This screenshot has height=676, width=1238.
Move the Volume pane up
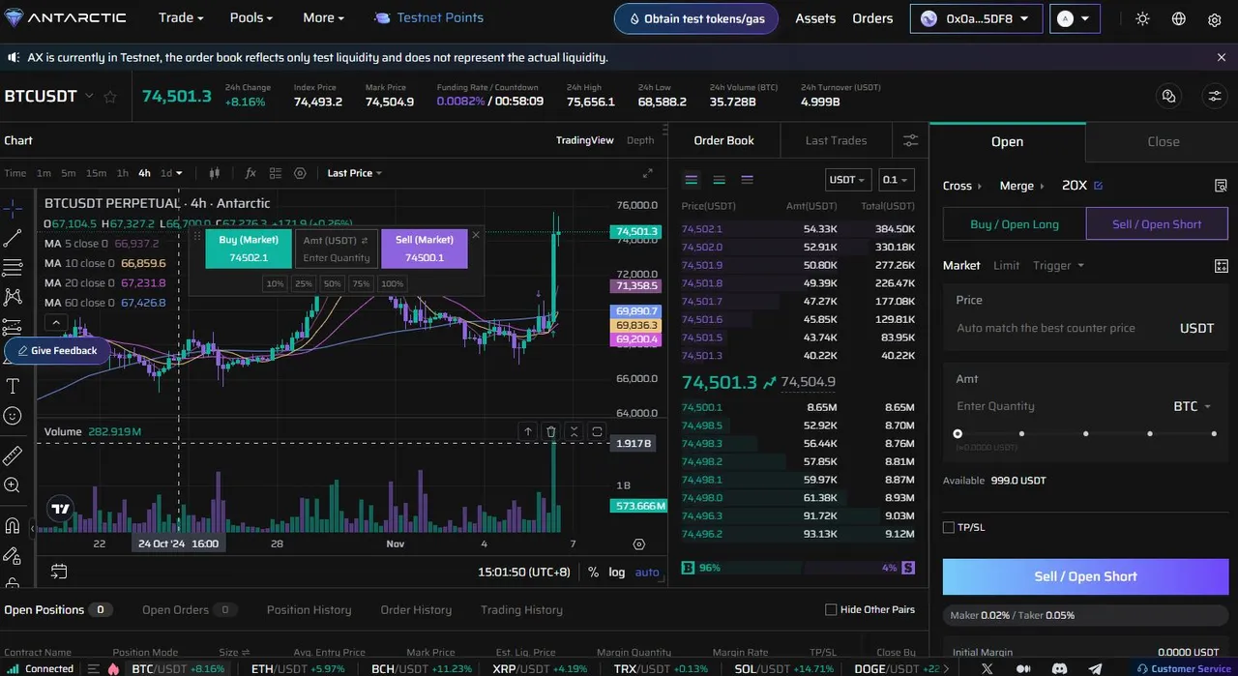pos(527,431)
